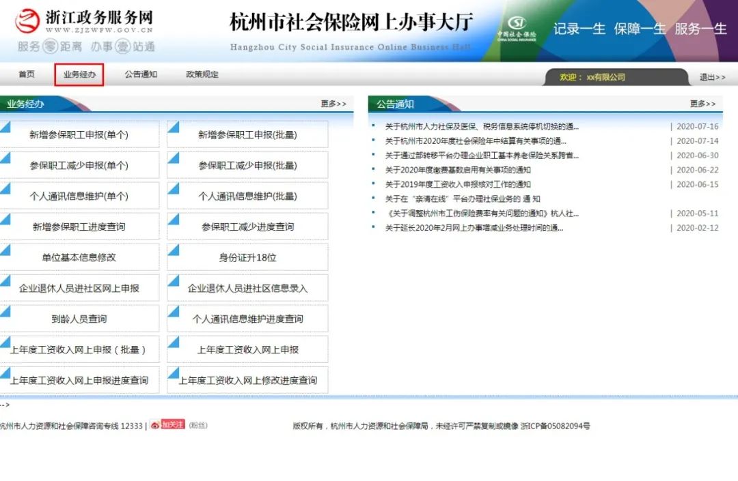Click the red 加关注 follow icon in footer
This screenshot has width=738, height=481.
pos(169,425)
